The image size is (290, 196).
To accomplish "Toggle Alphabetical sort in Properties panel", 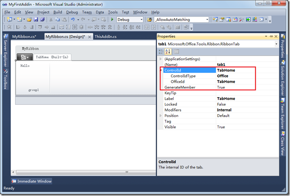I will click(x=168, y=52).
